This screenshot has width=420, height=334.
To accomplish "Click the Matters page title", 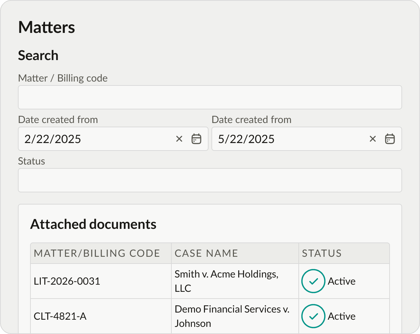I will [47, 27].
